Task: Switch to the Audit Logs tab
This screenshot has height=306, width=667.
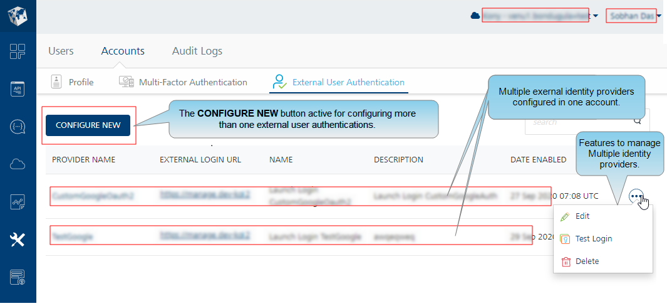Action: tap(197, 51)
